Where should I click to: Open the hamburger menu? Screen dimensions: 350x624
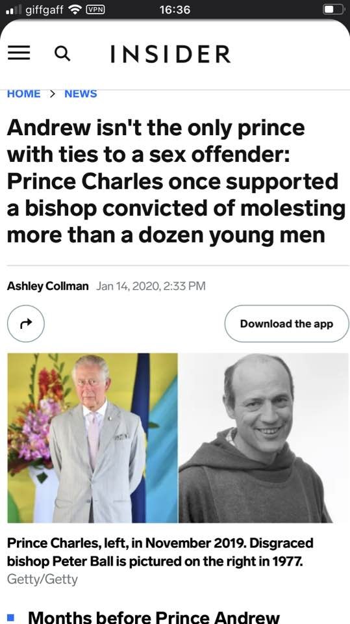point(19,53)
